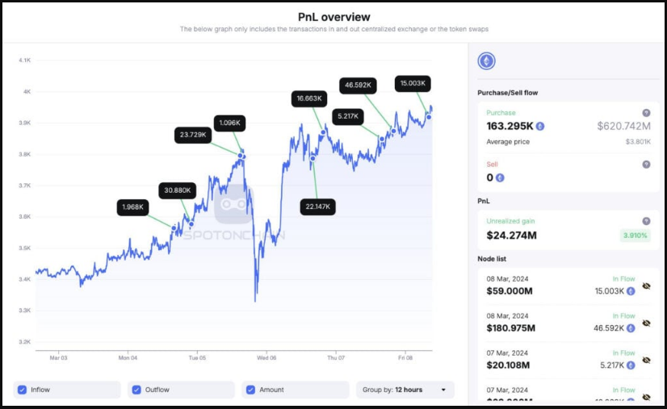Click the Sell info help icon

(x=645, y=165)
